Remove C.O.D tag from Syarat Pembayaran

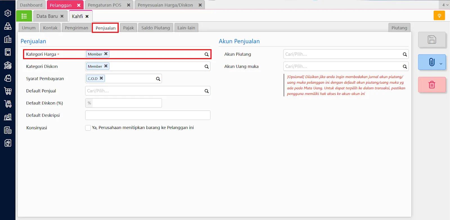coord(101,78)
